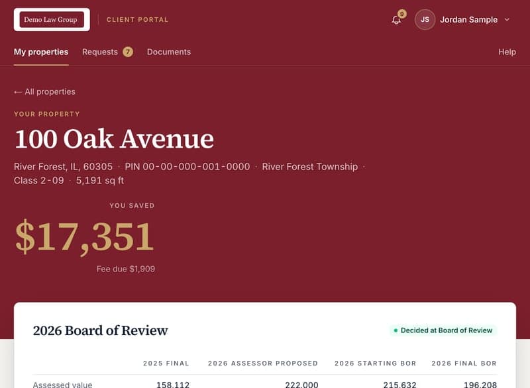530x388 pixels.
Task: Click the 222,000 assessed value cell
Action: [301, 385]
